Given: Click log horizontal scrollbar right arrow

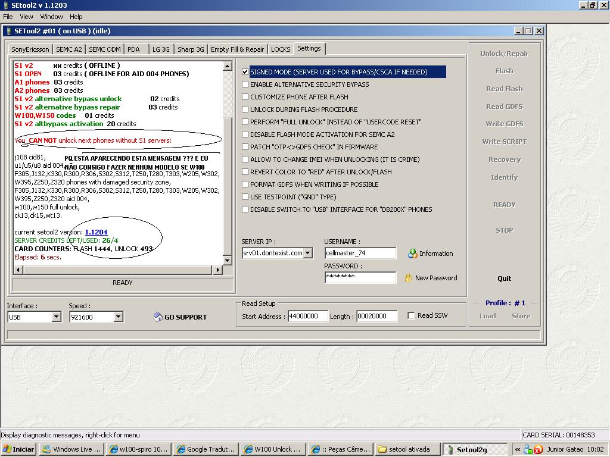Looking at the screenshot, I should point(218,270).
